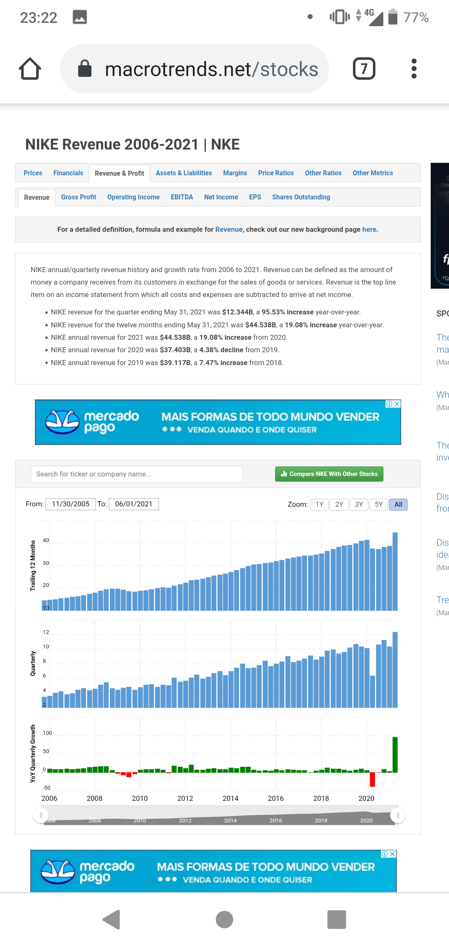
Task: Set chart zoom to 3Y
Action: [x=359, y=504]
